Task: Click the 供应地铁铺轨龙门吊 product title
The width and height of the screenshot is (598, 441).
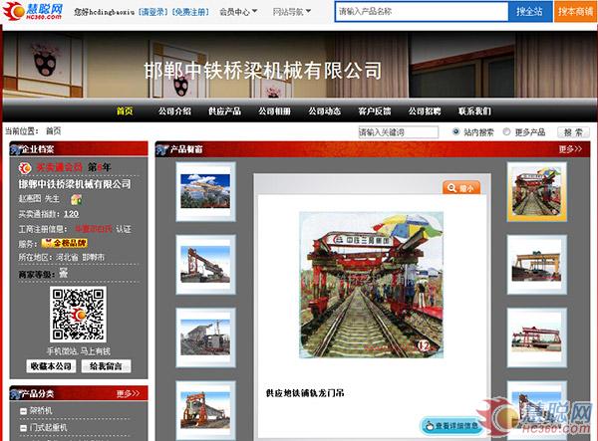Action: pyautogui.click(x=305, y=392)
